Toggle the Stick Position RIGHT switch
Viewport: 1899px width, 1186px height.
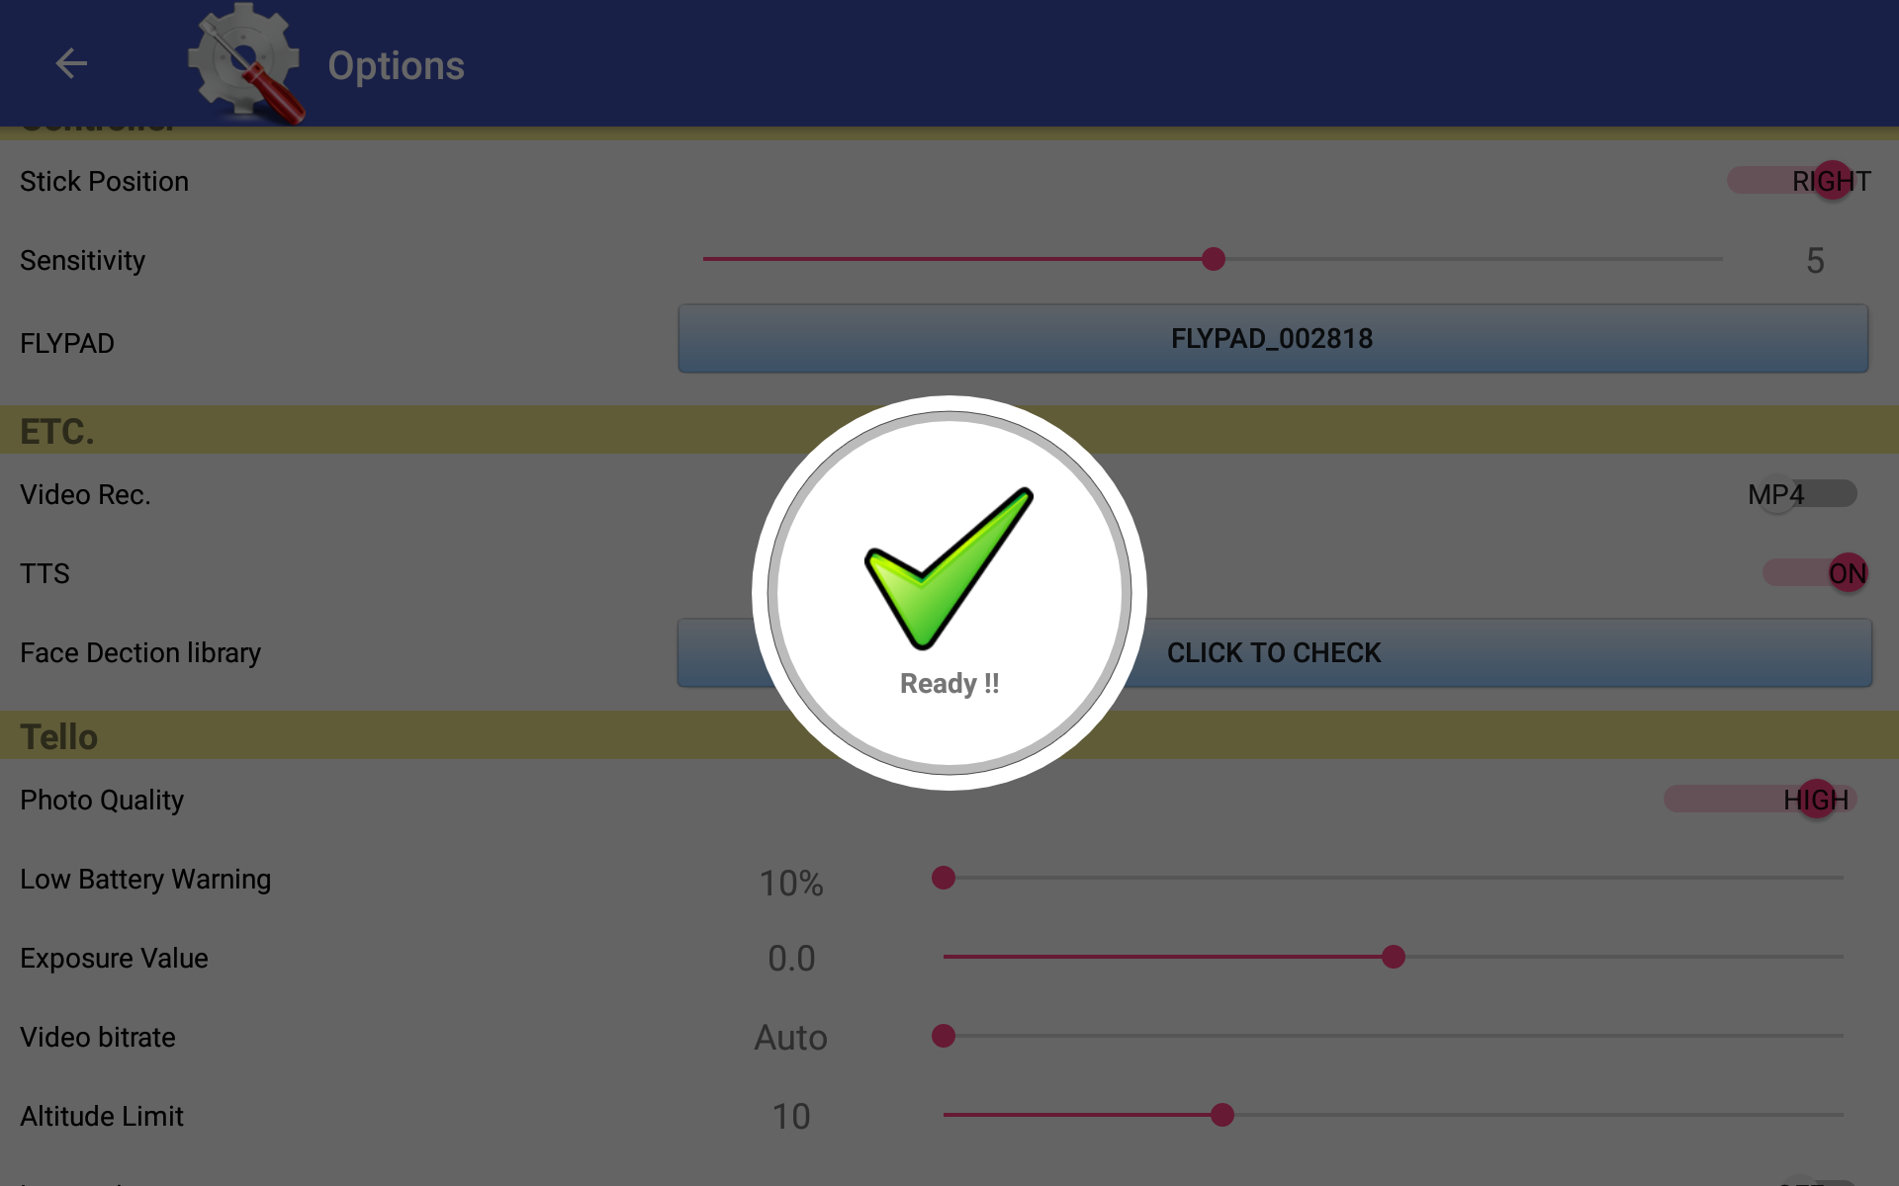click(x=1799, y=181)
